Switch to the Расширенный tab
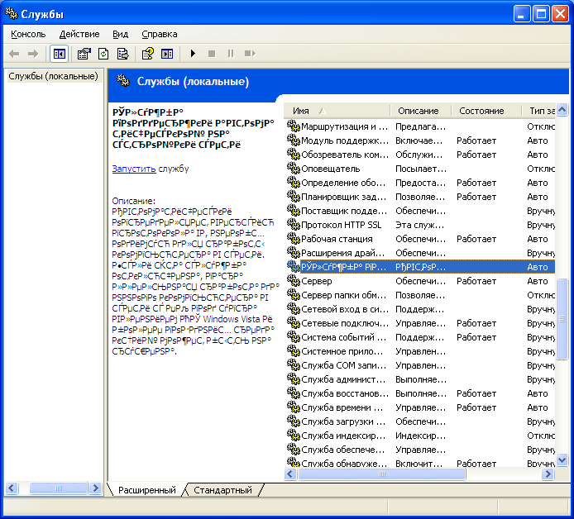 pos(146,490)
